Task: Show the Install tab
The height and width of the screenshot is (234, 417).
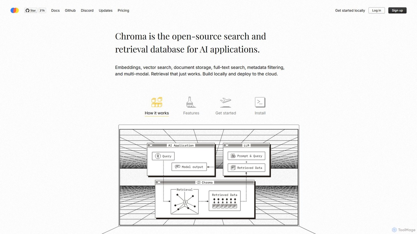Action: tap(260, 106)
